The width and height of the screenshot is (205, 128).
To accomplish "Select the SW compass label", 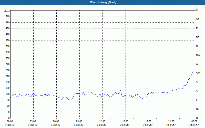I will point(198,73).
